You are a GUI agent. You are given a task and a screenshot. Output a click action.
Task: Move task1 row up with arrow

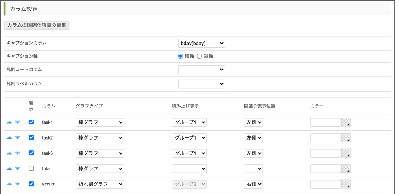[x=9, y=122]
